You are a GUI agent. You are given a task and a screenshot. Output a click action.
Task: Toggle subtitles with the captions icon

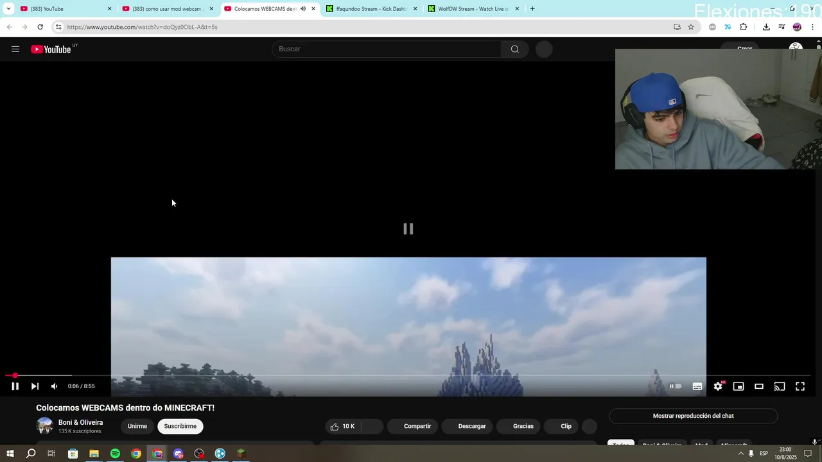click(x=697, y=386)
